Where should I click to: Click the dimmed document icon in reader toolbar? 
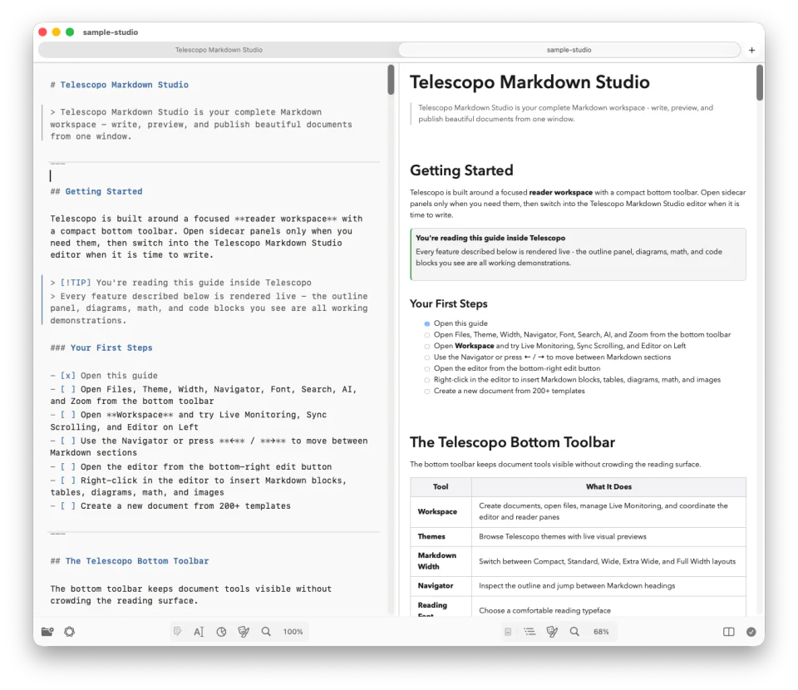point(507,632)
